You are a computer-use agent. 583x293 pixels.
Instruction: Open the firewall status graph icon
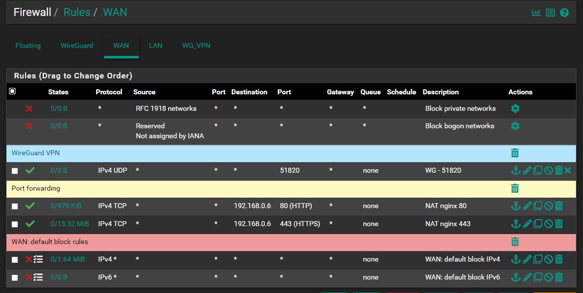point(536,12)
